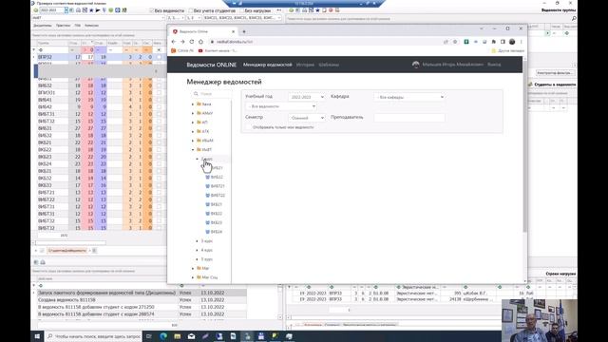
Task: Expand the АМиУ folder
Action: tap(193, 113)
